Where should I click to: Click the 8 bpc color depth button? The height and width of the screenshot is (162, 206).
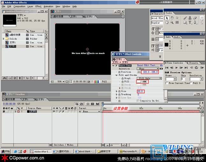click(x=26, y=78)
